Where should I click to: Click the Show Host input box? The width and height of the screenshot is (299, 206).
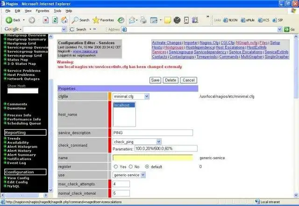coord(23,90)
